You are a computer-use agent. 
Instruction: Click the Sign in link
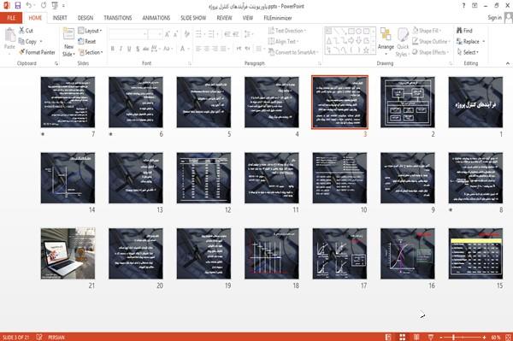tap(494, 18)
